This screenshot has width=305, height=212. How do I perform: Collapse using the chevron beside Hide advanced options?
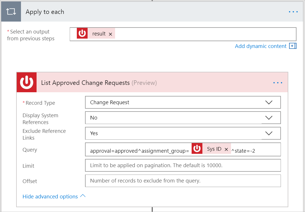click(83, 196)
